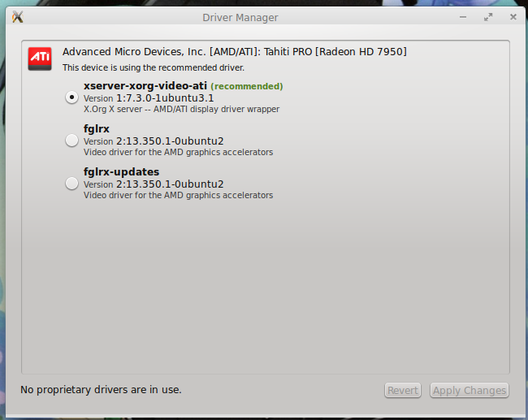The width and height of the screenshot is (528, 420).
Task: Click the red ATI device logo
Action: (40, 58)
